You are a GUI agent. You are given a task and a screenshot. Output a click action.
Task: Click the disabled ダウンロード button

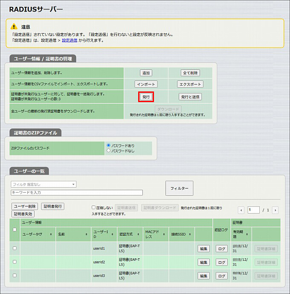168,109
